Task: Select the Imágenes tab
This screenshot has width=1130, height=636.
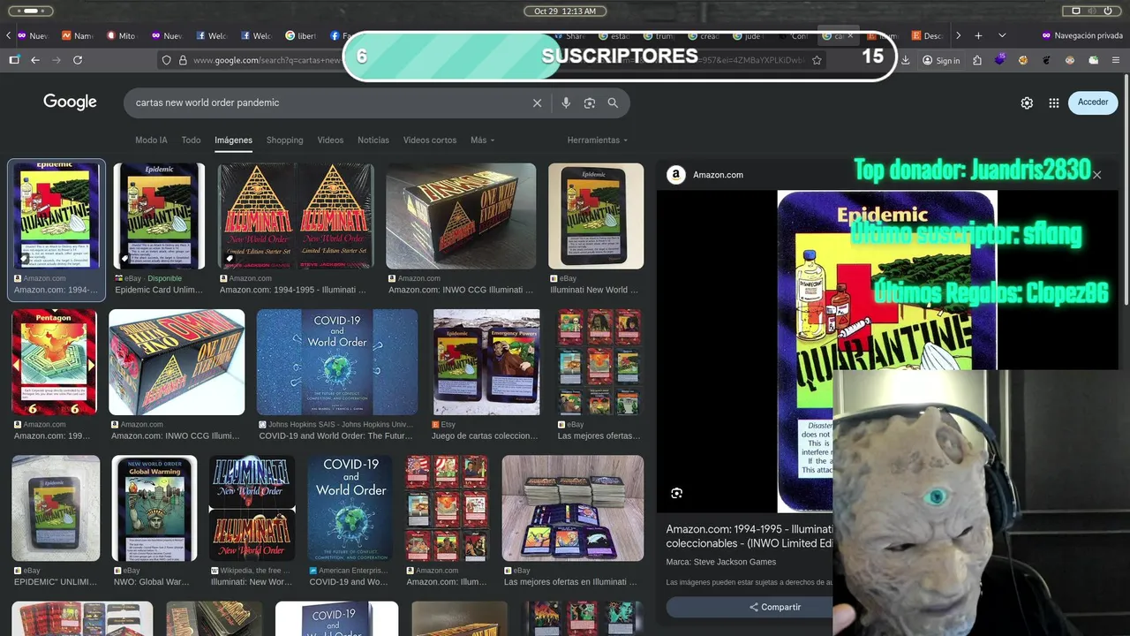Action: 233,140
